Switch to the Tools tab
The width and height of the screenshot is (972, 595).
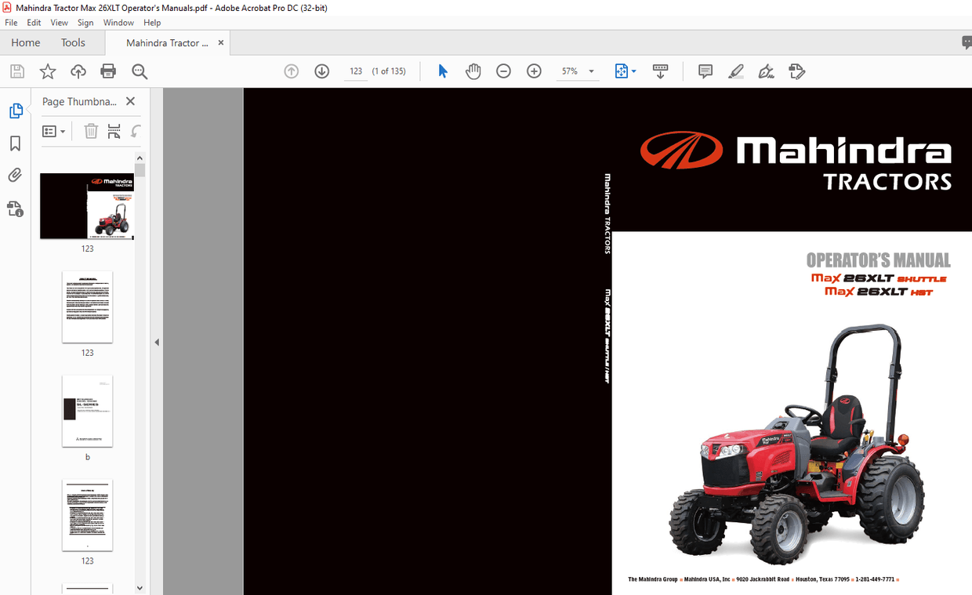[x=73, y=42]
